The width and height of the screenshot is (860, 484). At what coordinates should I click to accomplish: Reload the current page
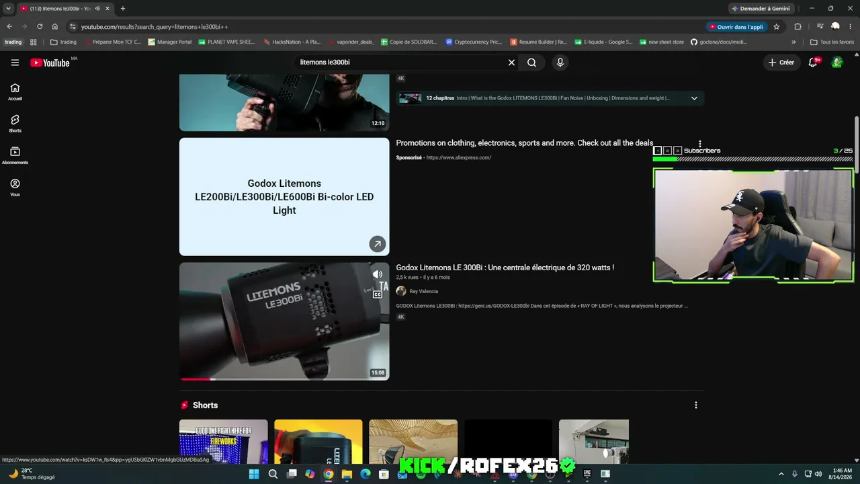click(x=40, y=27)
